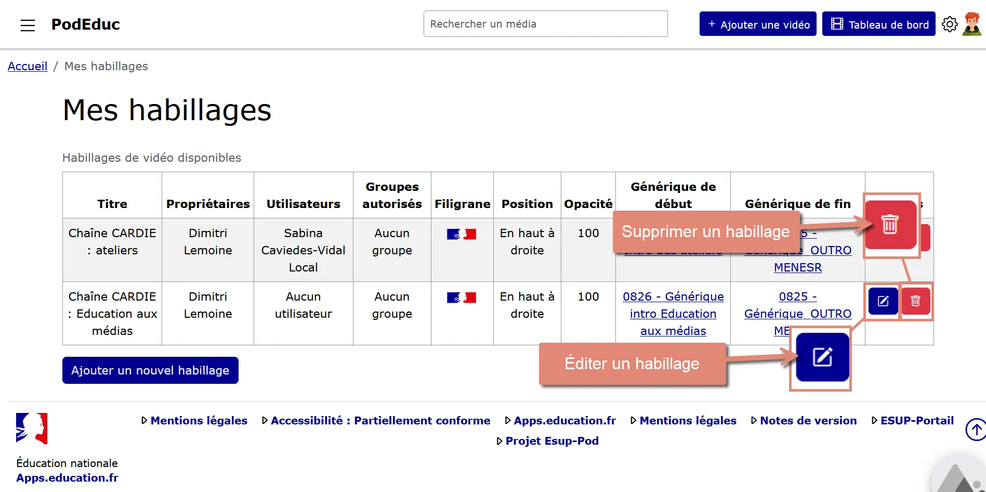Expand the first Mentions légales footer item

[194, 420]
